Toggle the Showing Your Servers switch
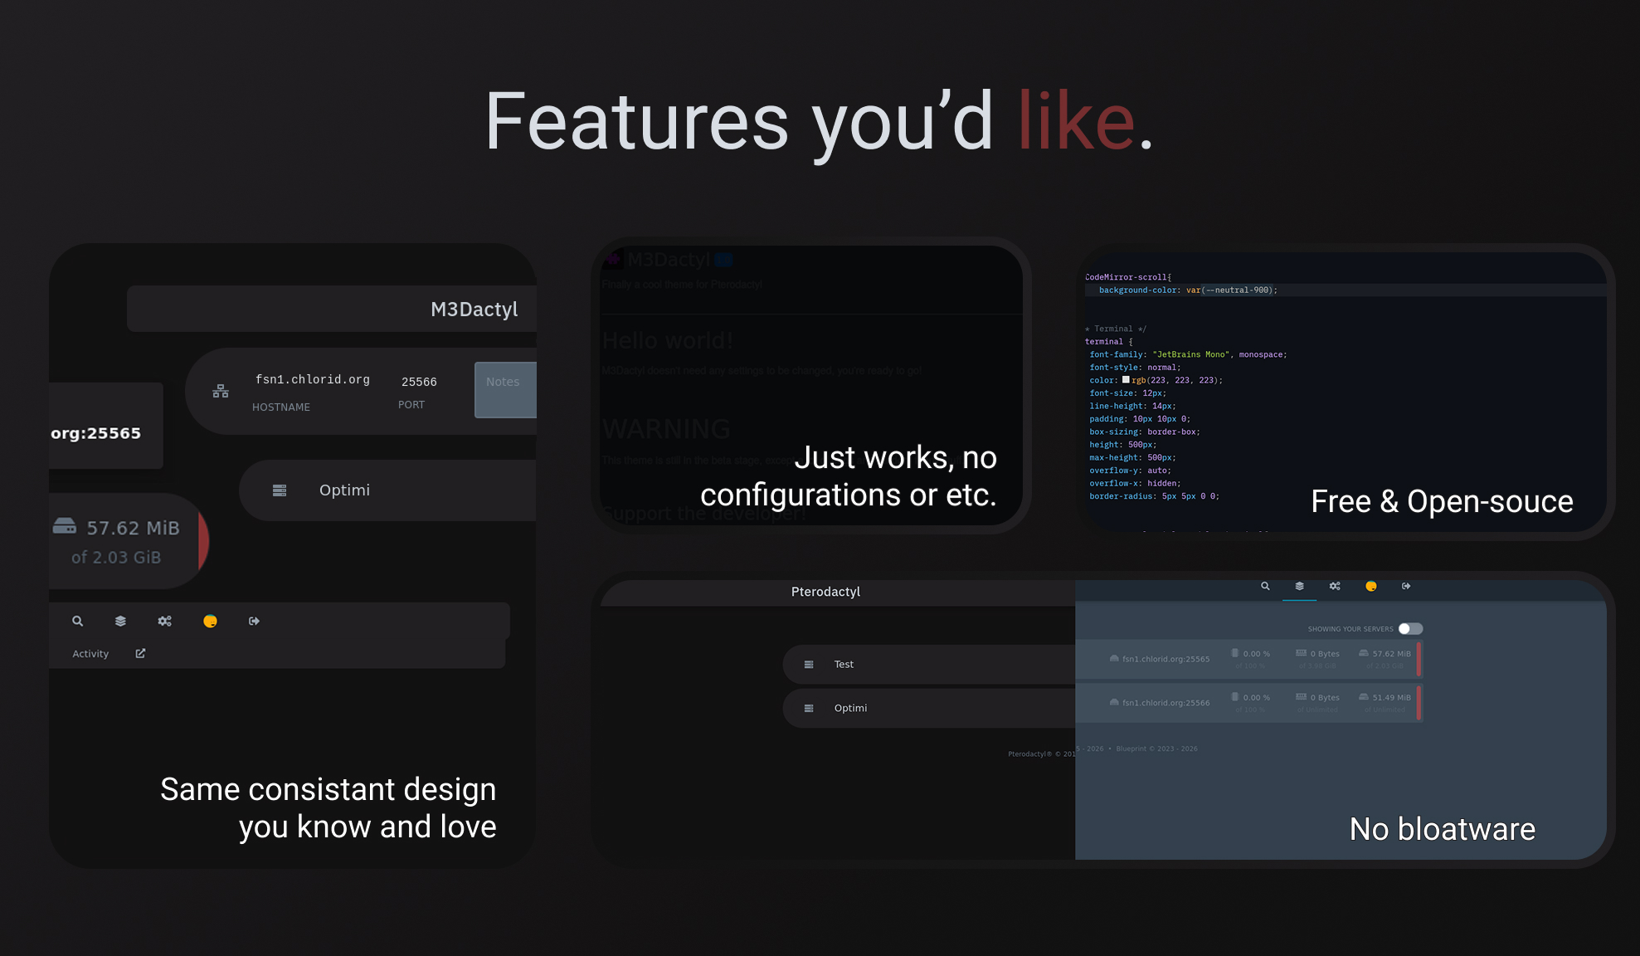 tap(1409, 628)
